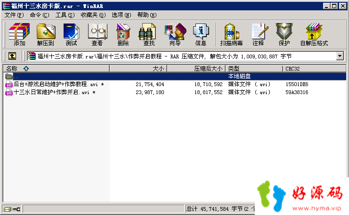Image resolution: width=349 pixels, height=215 pixels.
Task: Click 媒体文件 type of 十三水日常维护 row
Action: (249, 92)
